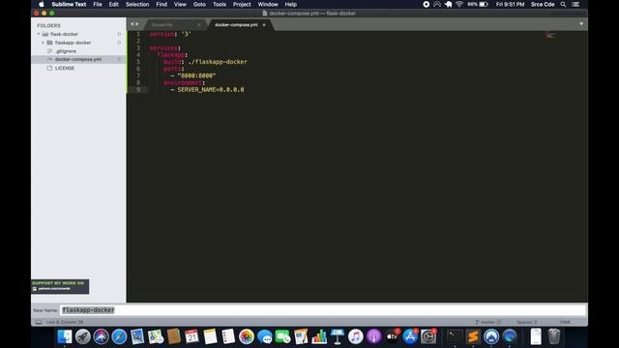Click line 5 build path ./flaskapp-docker
619x348 pixels.
pyautogui.click(x=218, y=62)
